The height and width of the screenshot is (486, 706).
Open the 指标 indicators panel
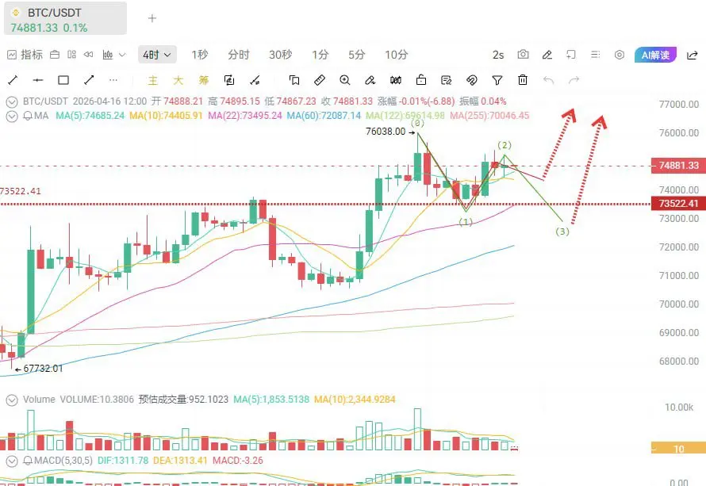pyautogui.click(x=25, y=55)
